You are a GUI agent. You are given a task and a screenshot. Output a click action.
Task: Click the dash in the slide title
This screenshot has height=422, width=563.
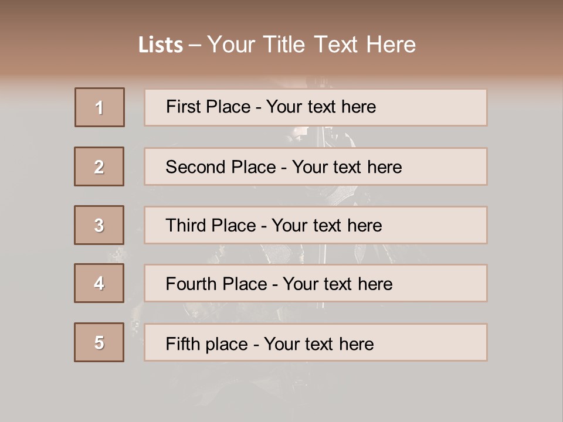(x=195, y=45)
